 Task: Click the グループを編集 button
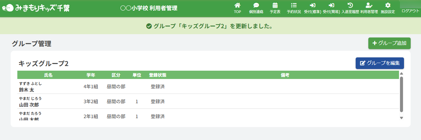point(380,63)
